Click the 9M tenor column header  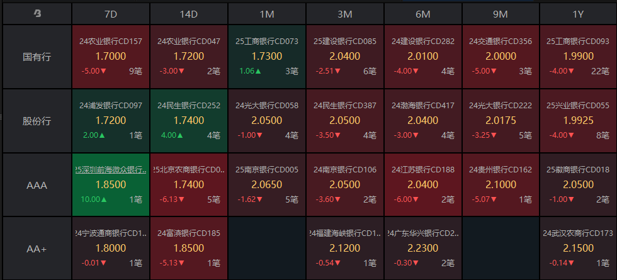click(501, 13)
